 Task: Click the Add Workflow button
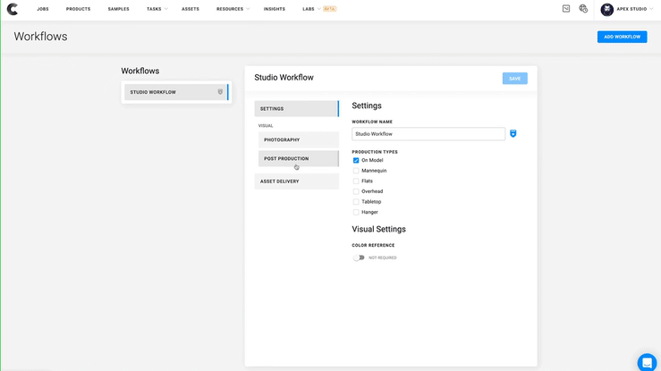tap(622, 37)
